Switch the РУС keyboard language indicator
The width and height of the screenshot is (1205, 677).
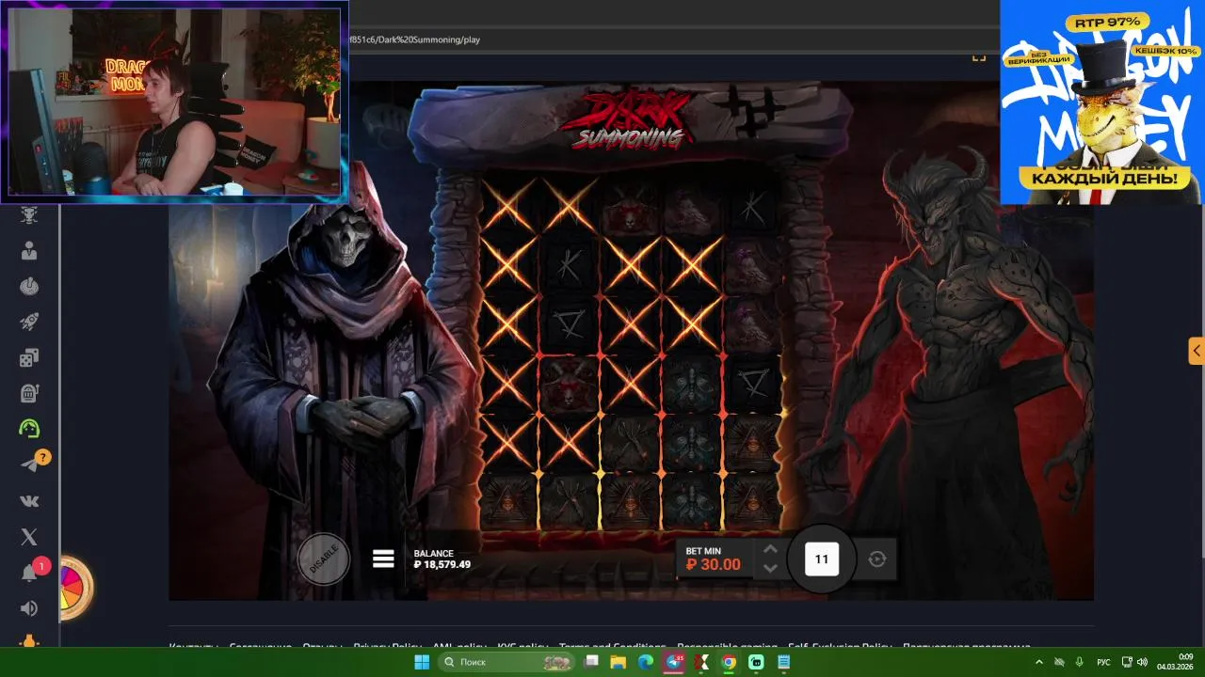pyautogui.click(x=1103, y=662)
